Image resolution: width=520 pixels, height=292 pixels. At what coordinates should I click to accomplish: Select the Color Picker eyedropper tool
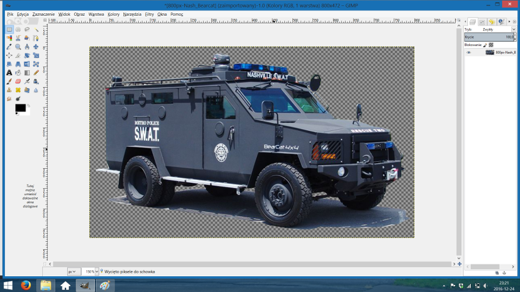[x=9, y=47]
